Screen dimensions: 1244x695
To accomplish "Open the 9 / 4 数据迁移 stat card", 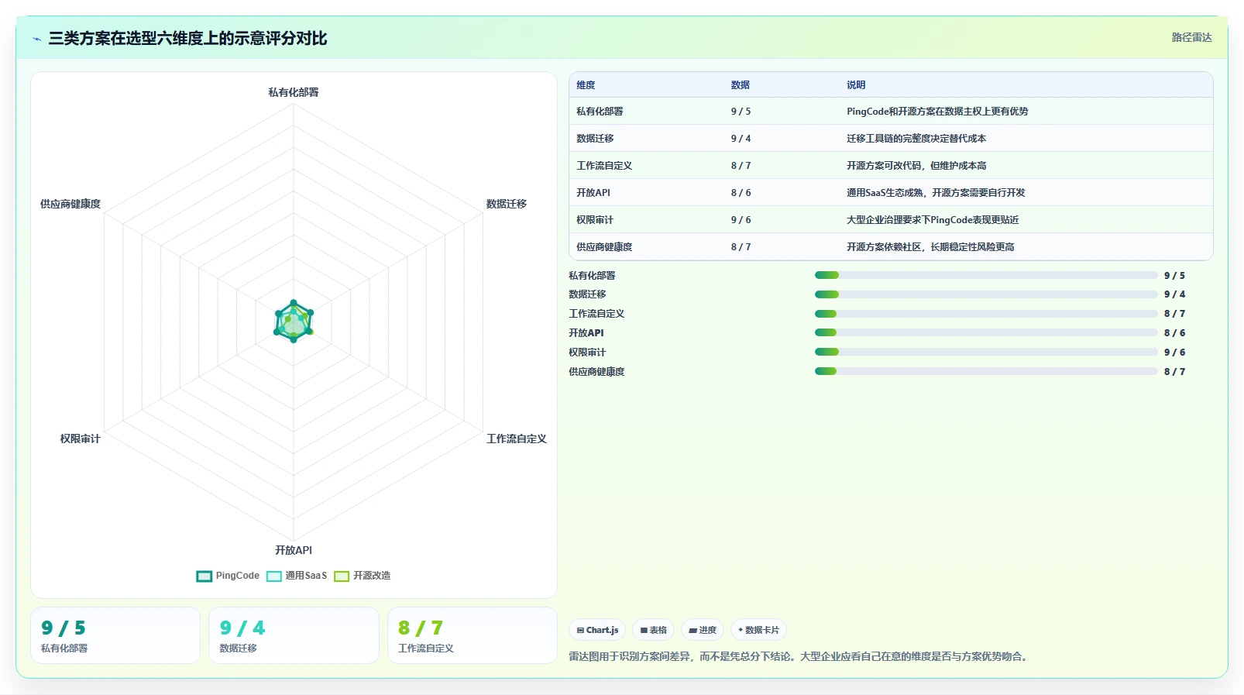I will [294, 635].
